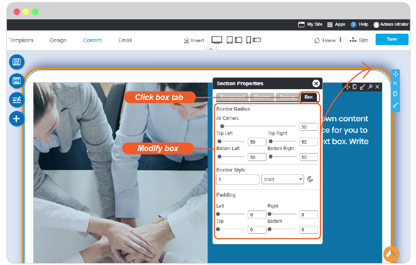Switch to phone landscape preview

click(257, 40)
